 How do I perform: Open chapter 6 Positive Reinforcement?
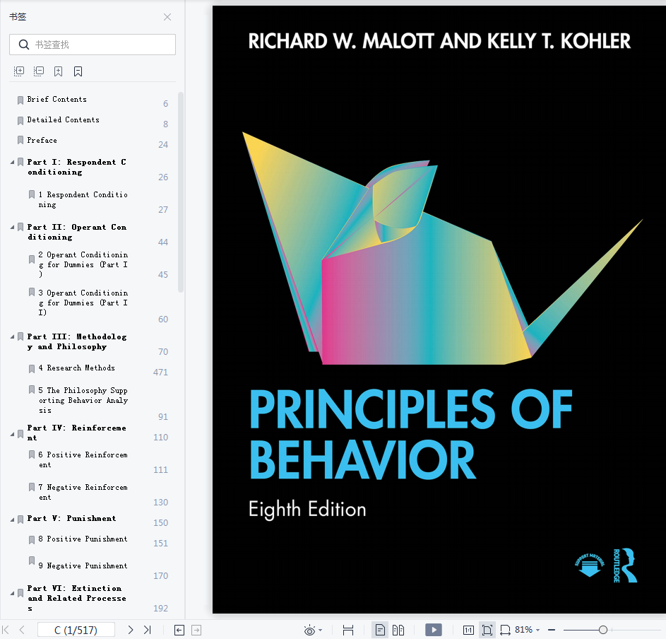pos(83,459)
